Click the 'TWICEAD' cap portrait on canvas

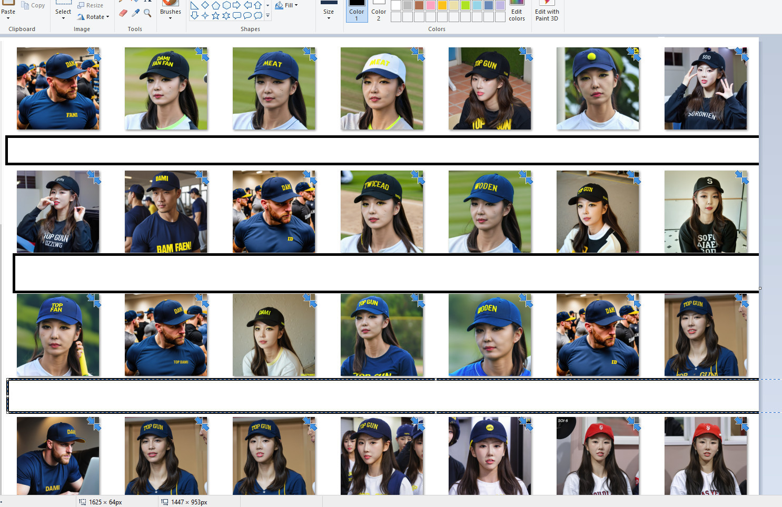point(382,212)
